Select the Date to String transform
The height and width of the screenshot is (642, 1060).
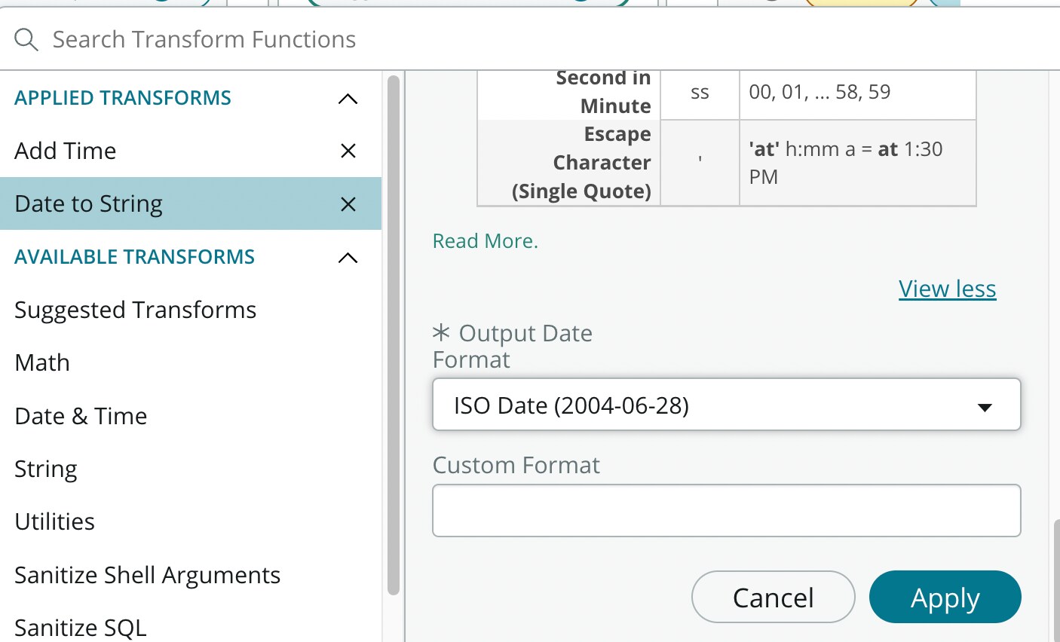point(89,204)
